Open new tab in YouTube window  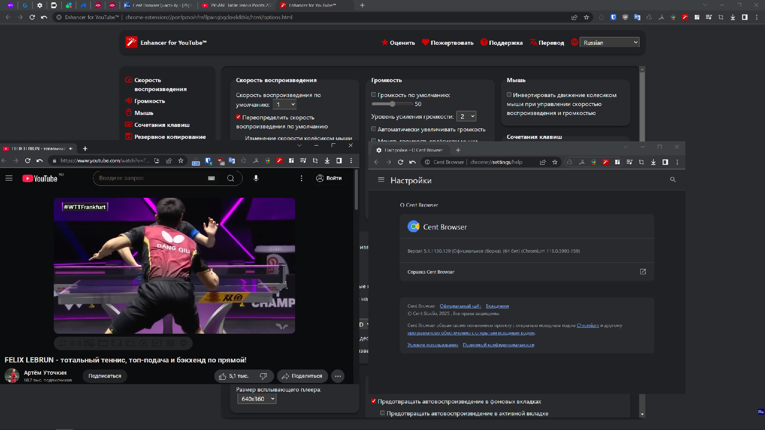click(85, 149)
